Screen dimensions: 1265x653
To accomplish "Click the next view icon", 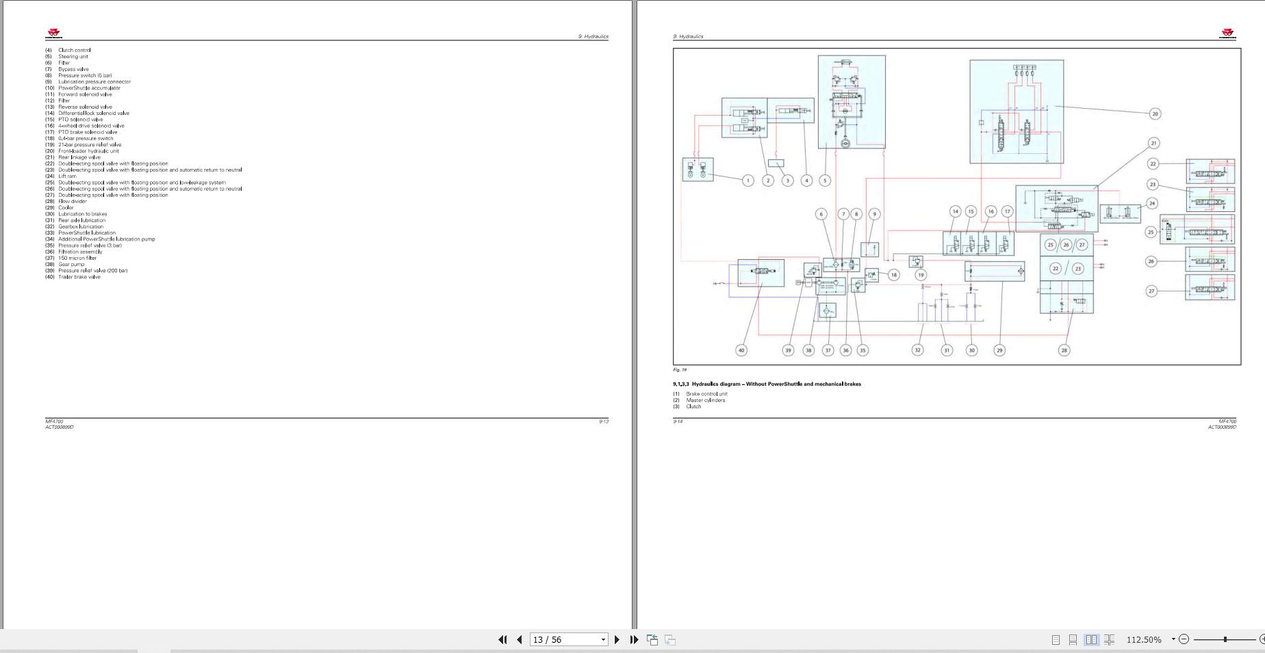I will click(x=670, y=640).
